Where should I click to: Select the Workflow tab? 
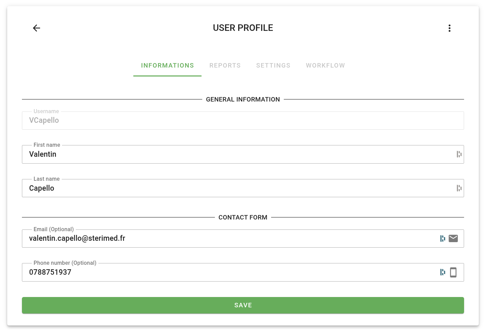[x=325, y=66]
